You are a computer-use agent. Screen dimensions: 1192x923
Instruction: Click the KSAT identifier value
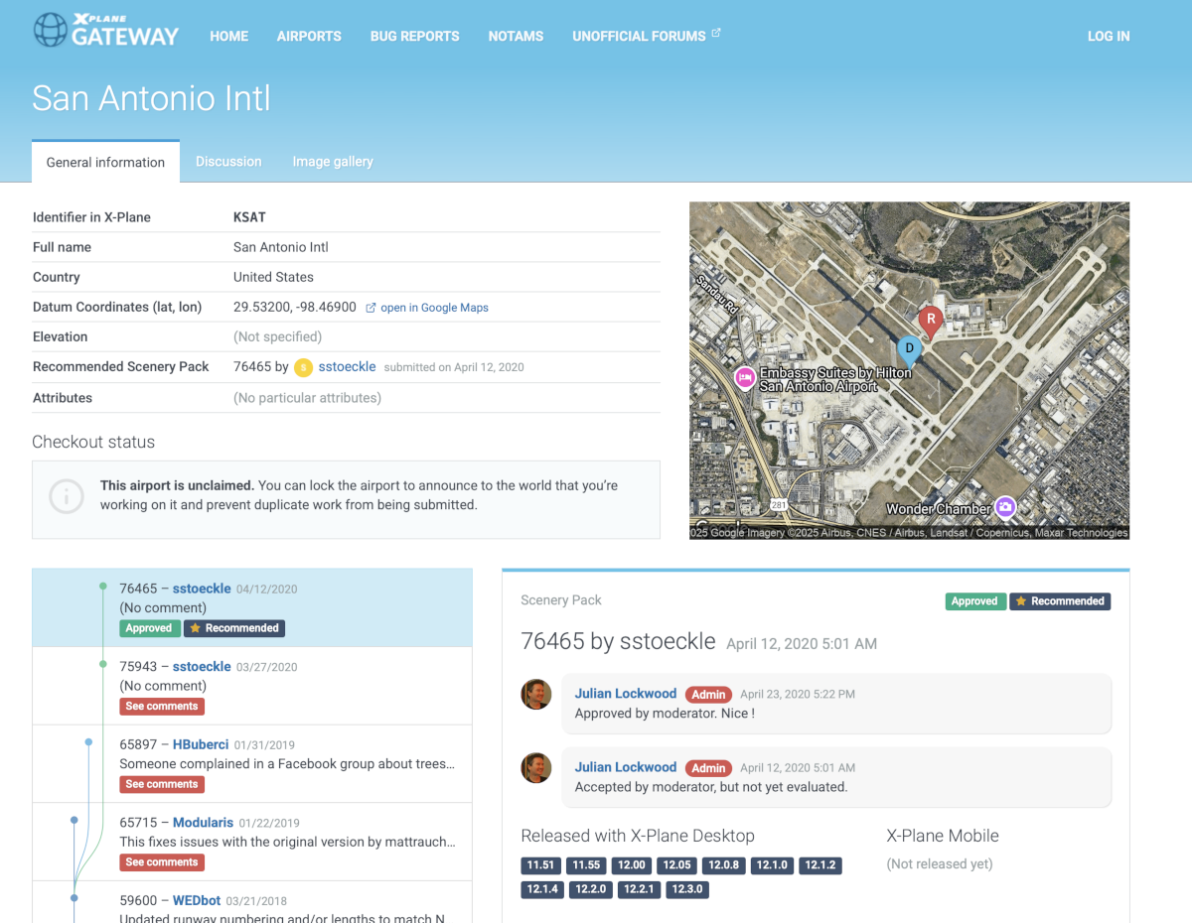pyautogui.click(x=249, y=217)
